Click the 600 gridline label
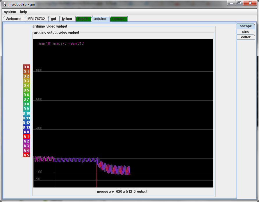The image size is (259, 202). click(39, 99)
